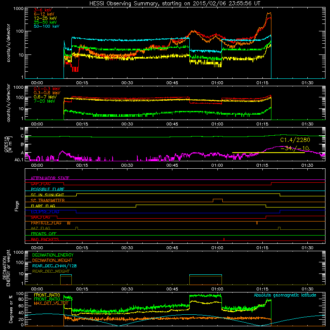Select the 0.1-0.3 MeV legend label
The image size is (330, 330).
(47, 89)
